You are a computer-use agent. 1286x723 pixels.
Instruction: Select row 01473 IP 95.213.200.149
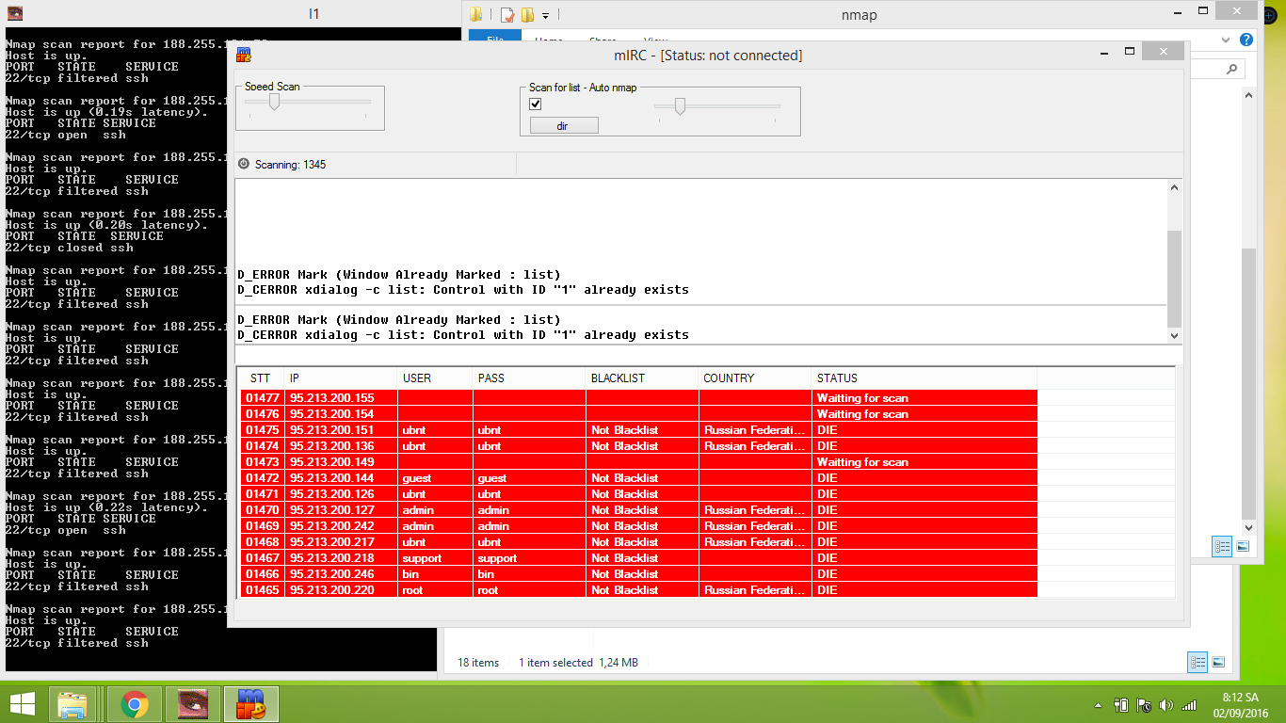click(x=638, y=462)
